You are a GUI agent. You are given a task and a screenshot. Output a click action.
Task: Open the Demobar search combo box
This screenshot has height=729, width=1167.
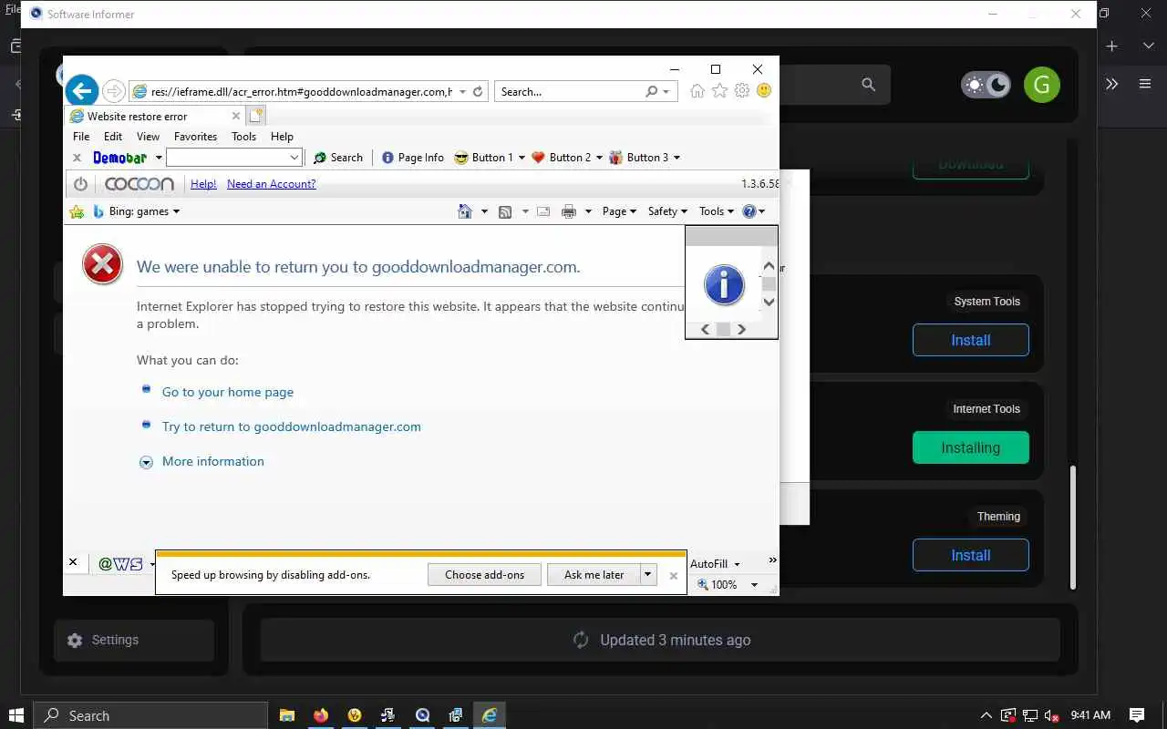(233, 158)
